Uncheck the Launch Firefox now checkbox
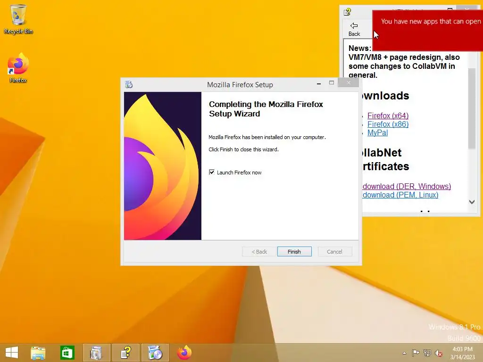 point(212,172)
